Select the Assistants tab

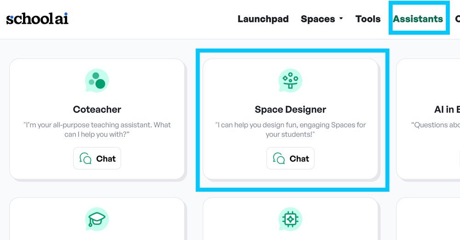pos(418,19)
